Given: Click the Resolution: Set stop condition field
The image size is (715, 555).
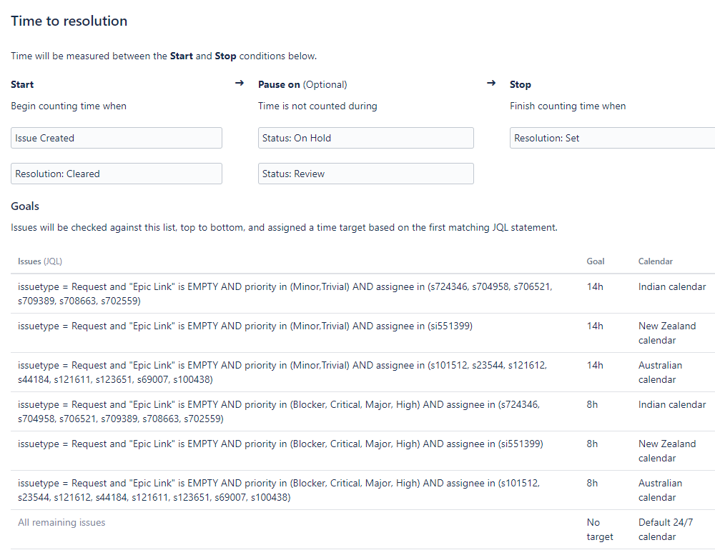Looking at the screenshot, I should pyautogui.click(x=613, y=138).
